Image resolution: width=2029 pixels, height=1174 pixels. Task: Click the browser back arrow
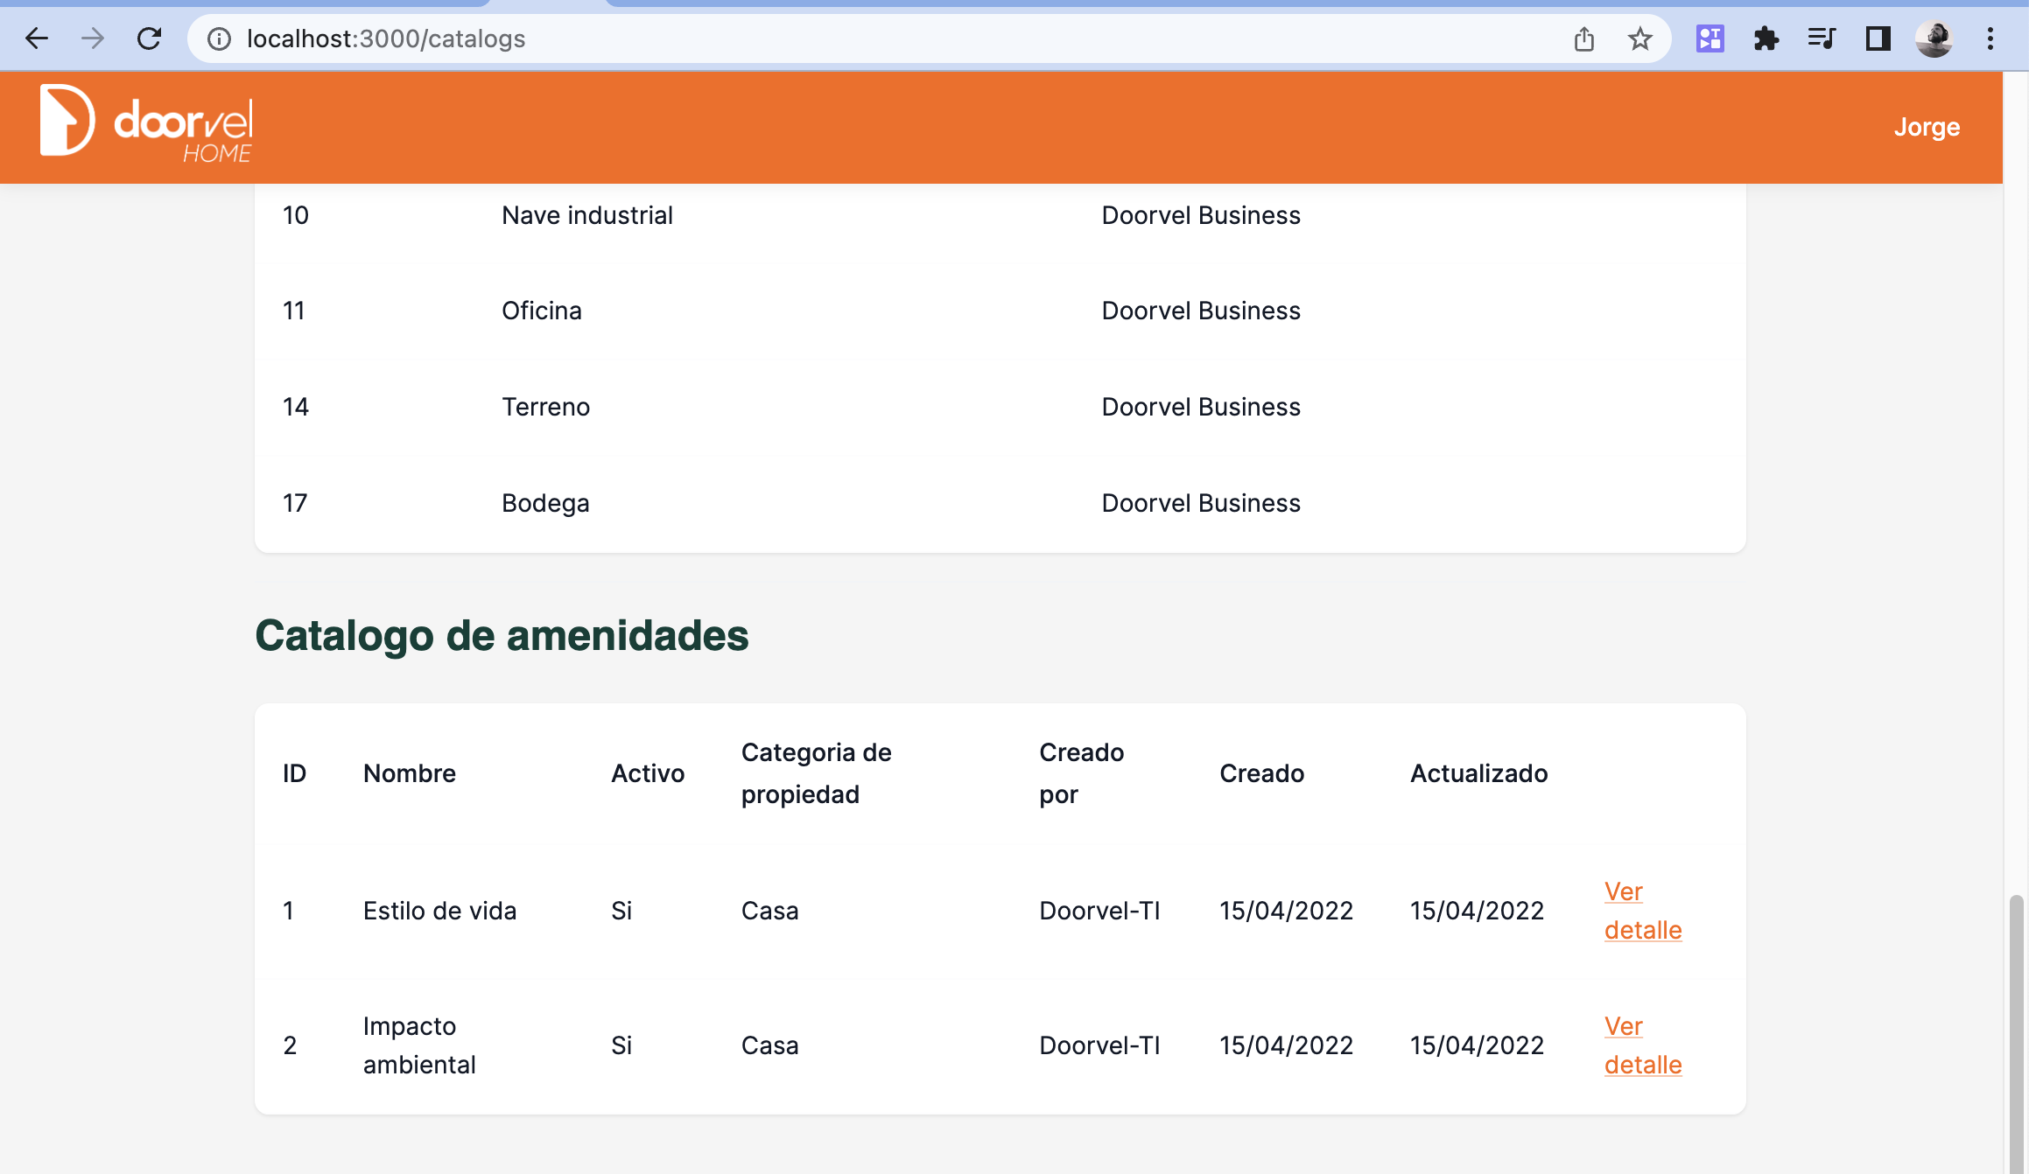click(37, 38)
